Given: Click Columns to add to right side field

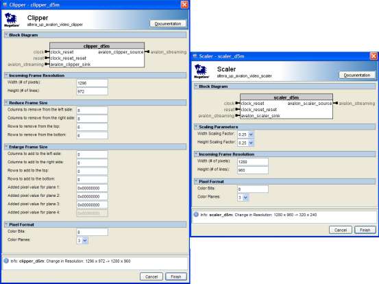Looking at the screenshot, I should click(92, 163).
